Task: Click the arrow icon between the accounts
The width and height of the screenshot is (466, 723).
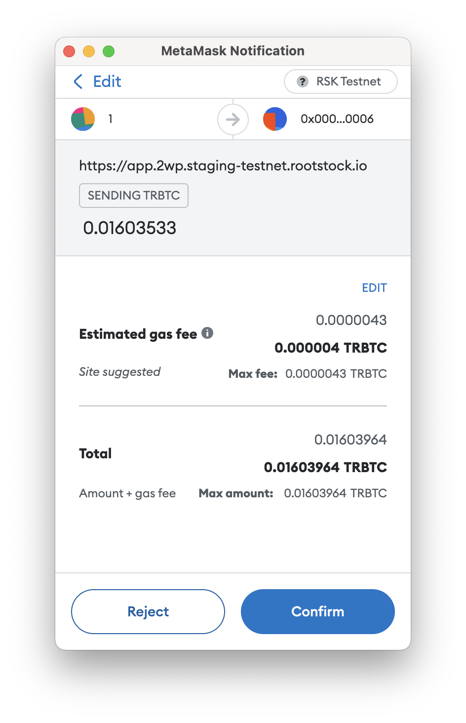Action: [233, 119]
